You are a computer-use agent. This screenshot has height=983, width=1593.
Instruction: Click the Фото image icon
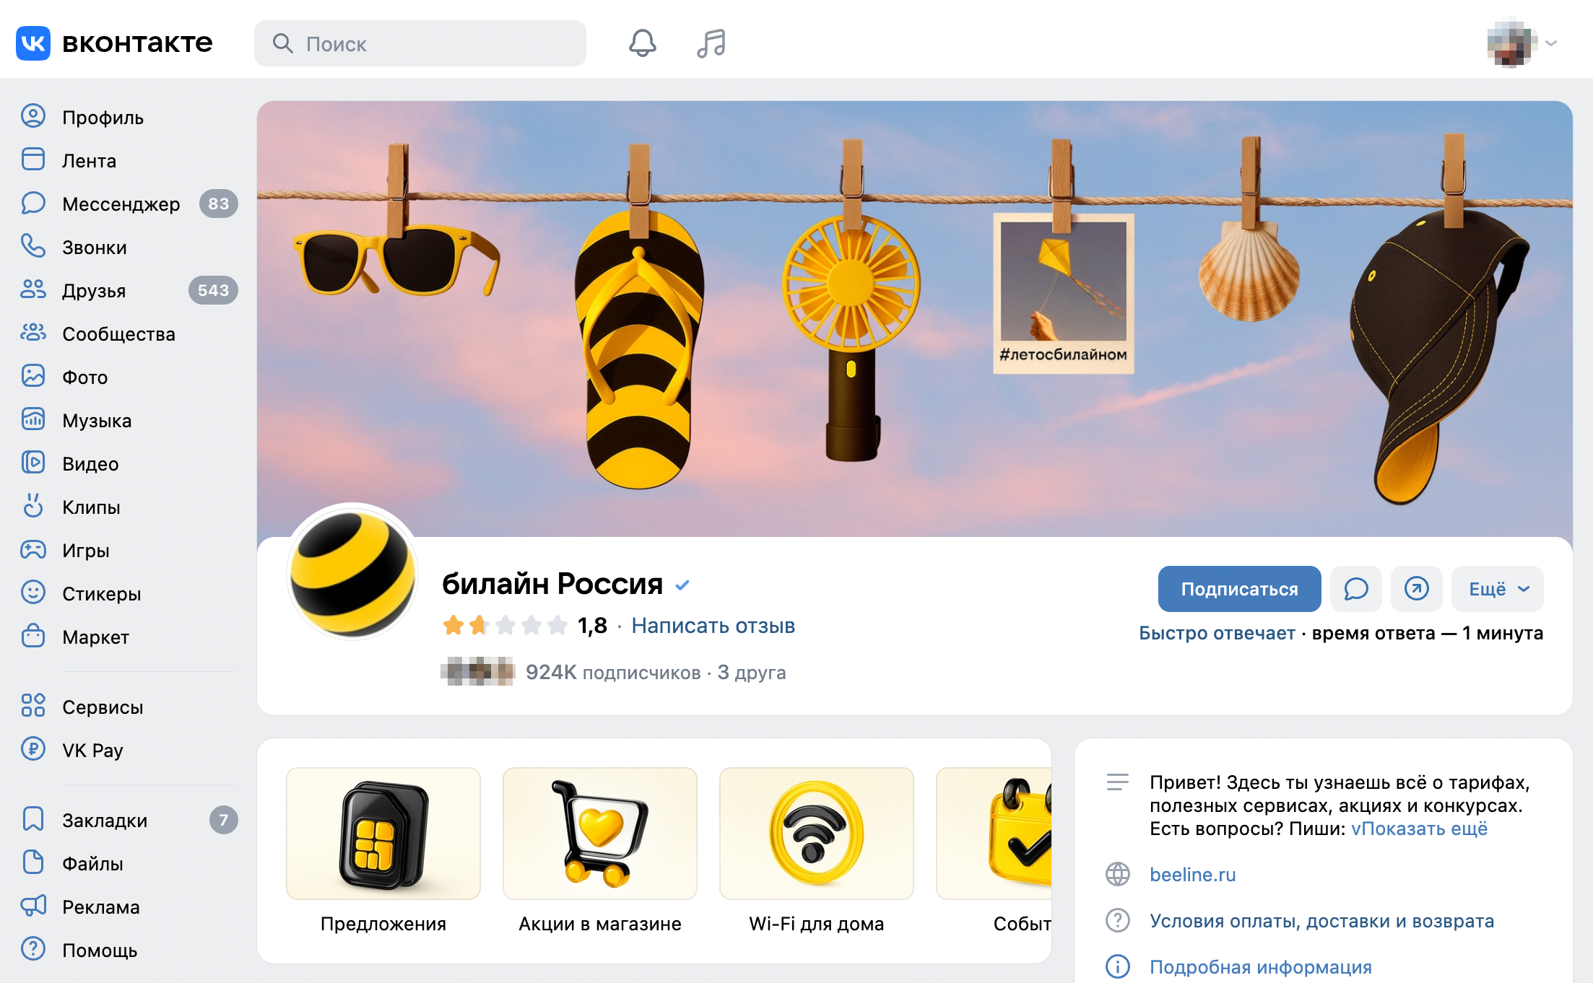tap(33, 376)
